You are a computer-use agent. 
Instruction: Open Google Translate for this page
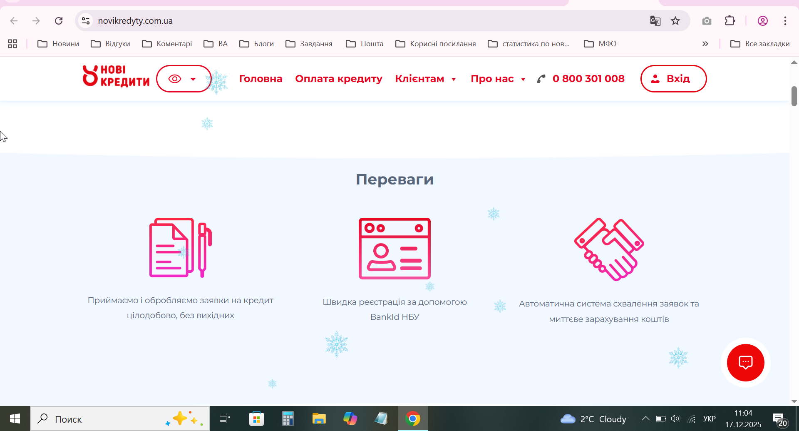click(x=655, y=21)
